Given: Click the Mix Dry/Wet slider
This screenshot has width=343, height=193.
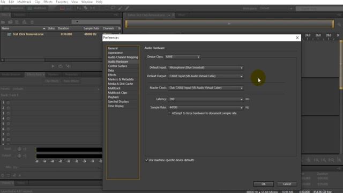Looking at the screenshot, I should 60,167.
